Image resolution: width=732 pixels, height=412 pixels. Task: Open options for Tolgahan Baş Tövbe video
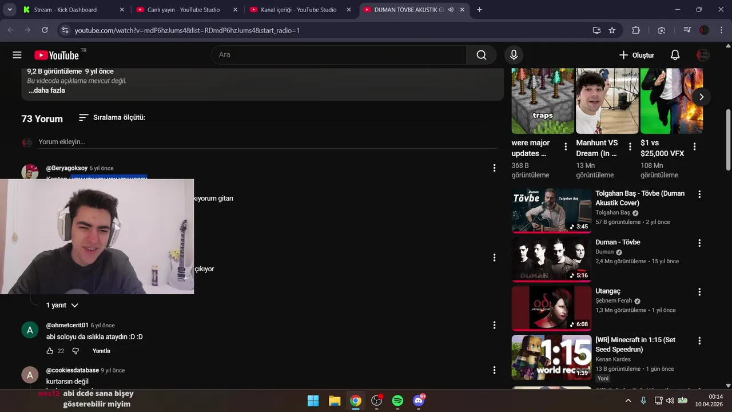coord(699,195)
